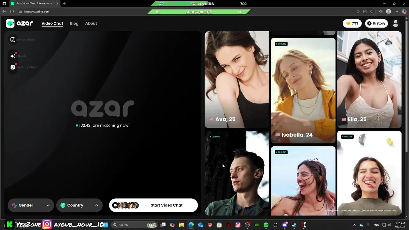The image size is (409, 230).
Task: Switch to the Video Chat tab
Action: coord(52,23)
